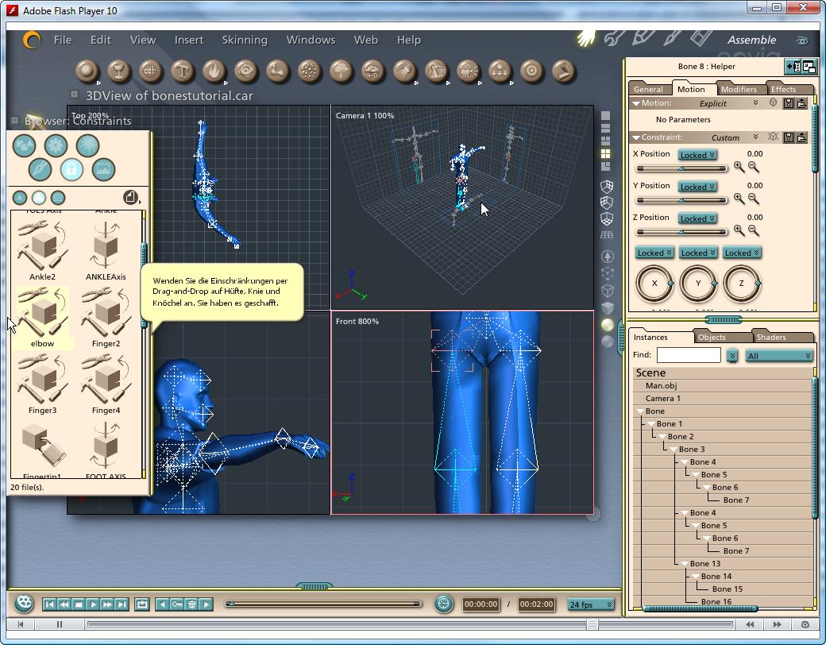Switch browser to small list view
Viewport: 826px width, 645px height.
pos(20,198)
